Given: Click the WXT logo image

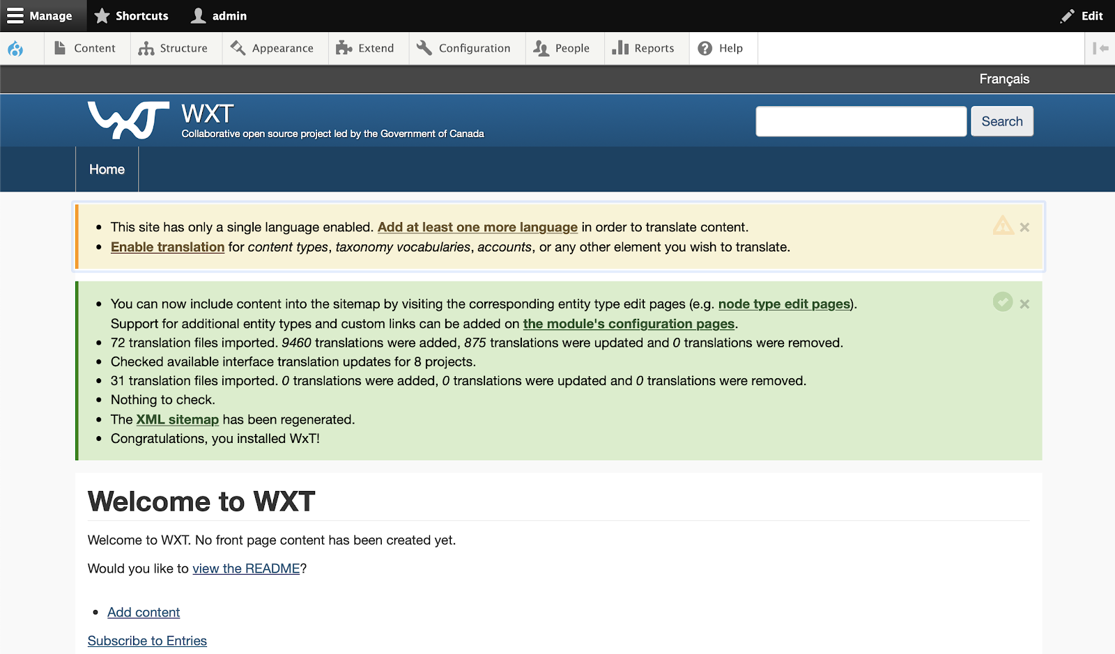Looking at the screenshot, I should pos(128,120).
